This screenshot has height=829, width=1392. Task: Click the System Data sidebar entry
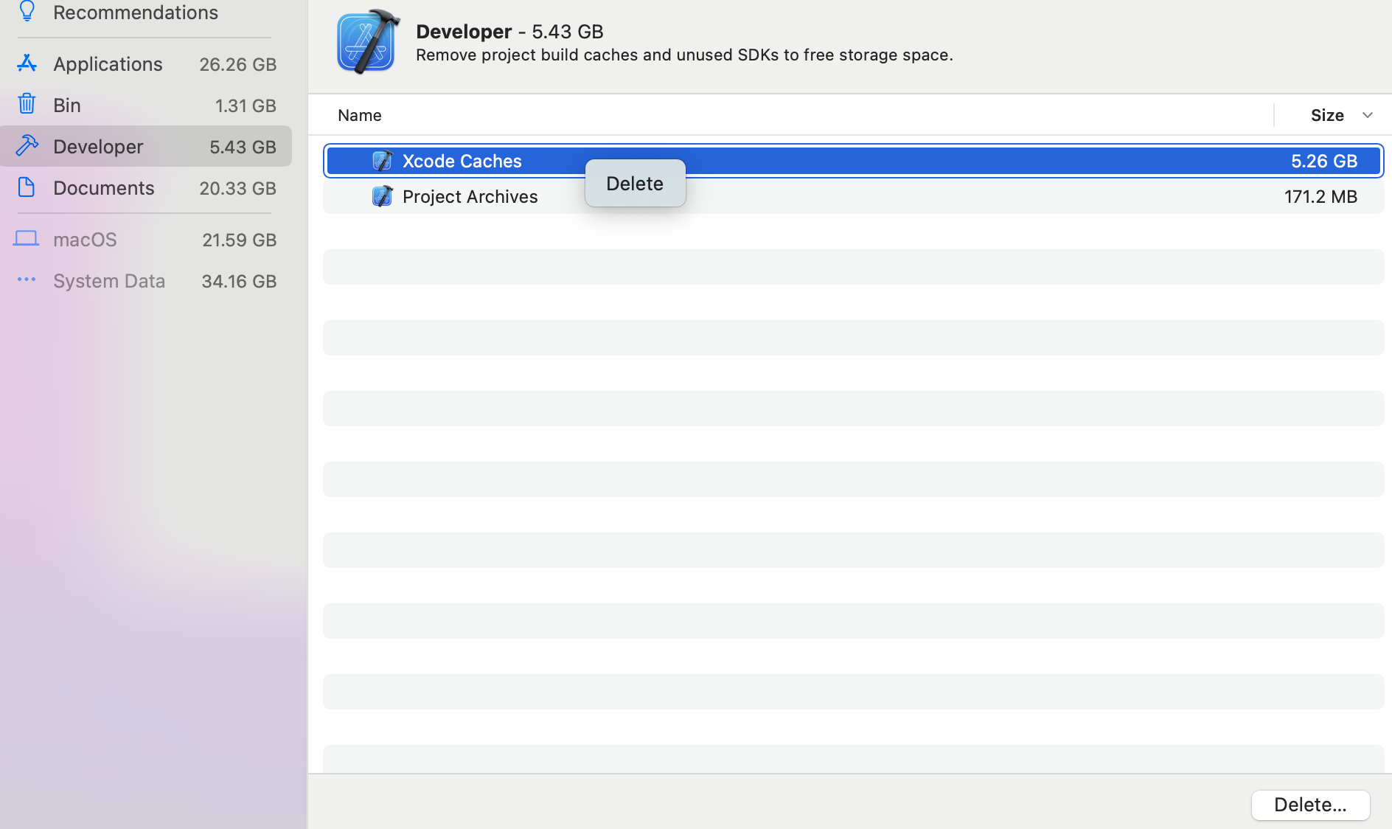pos(146,281)
